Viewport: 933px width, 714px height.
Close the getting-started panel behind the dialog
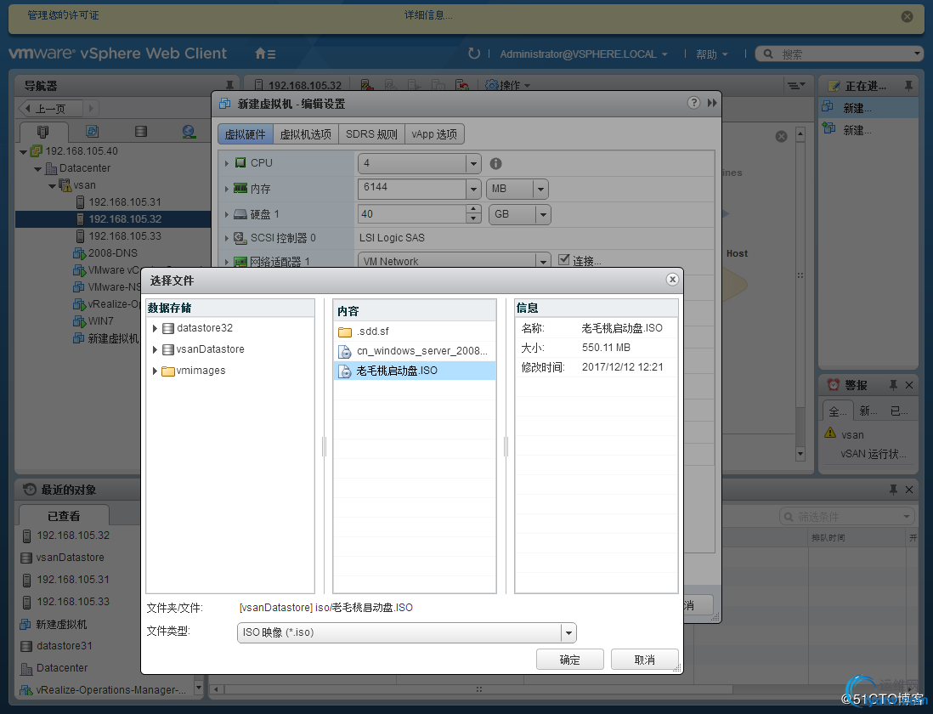781,137
